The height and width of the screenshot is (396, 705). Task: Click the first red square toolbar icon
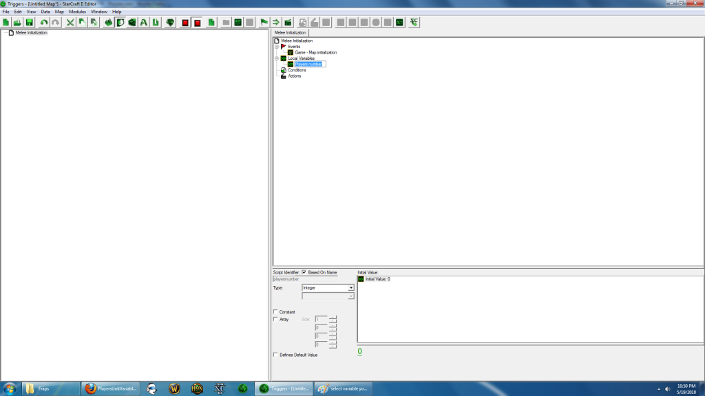click(185, 23)
